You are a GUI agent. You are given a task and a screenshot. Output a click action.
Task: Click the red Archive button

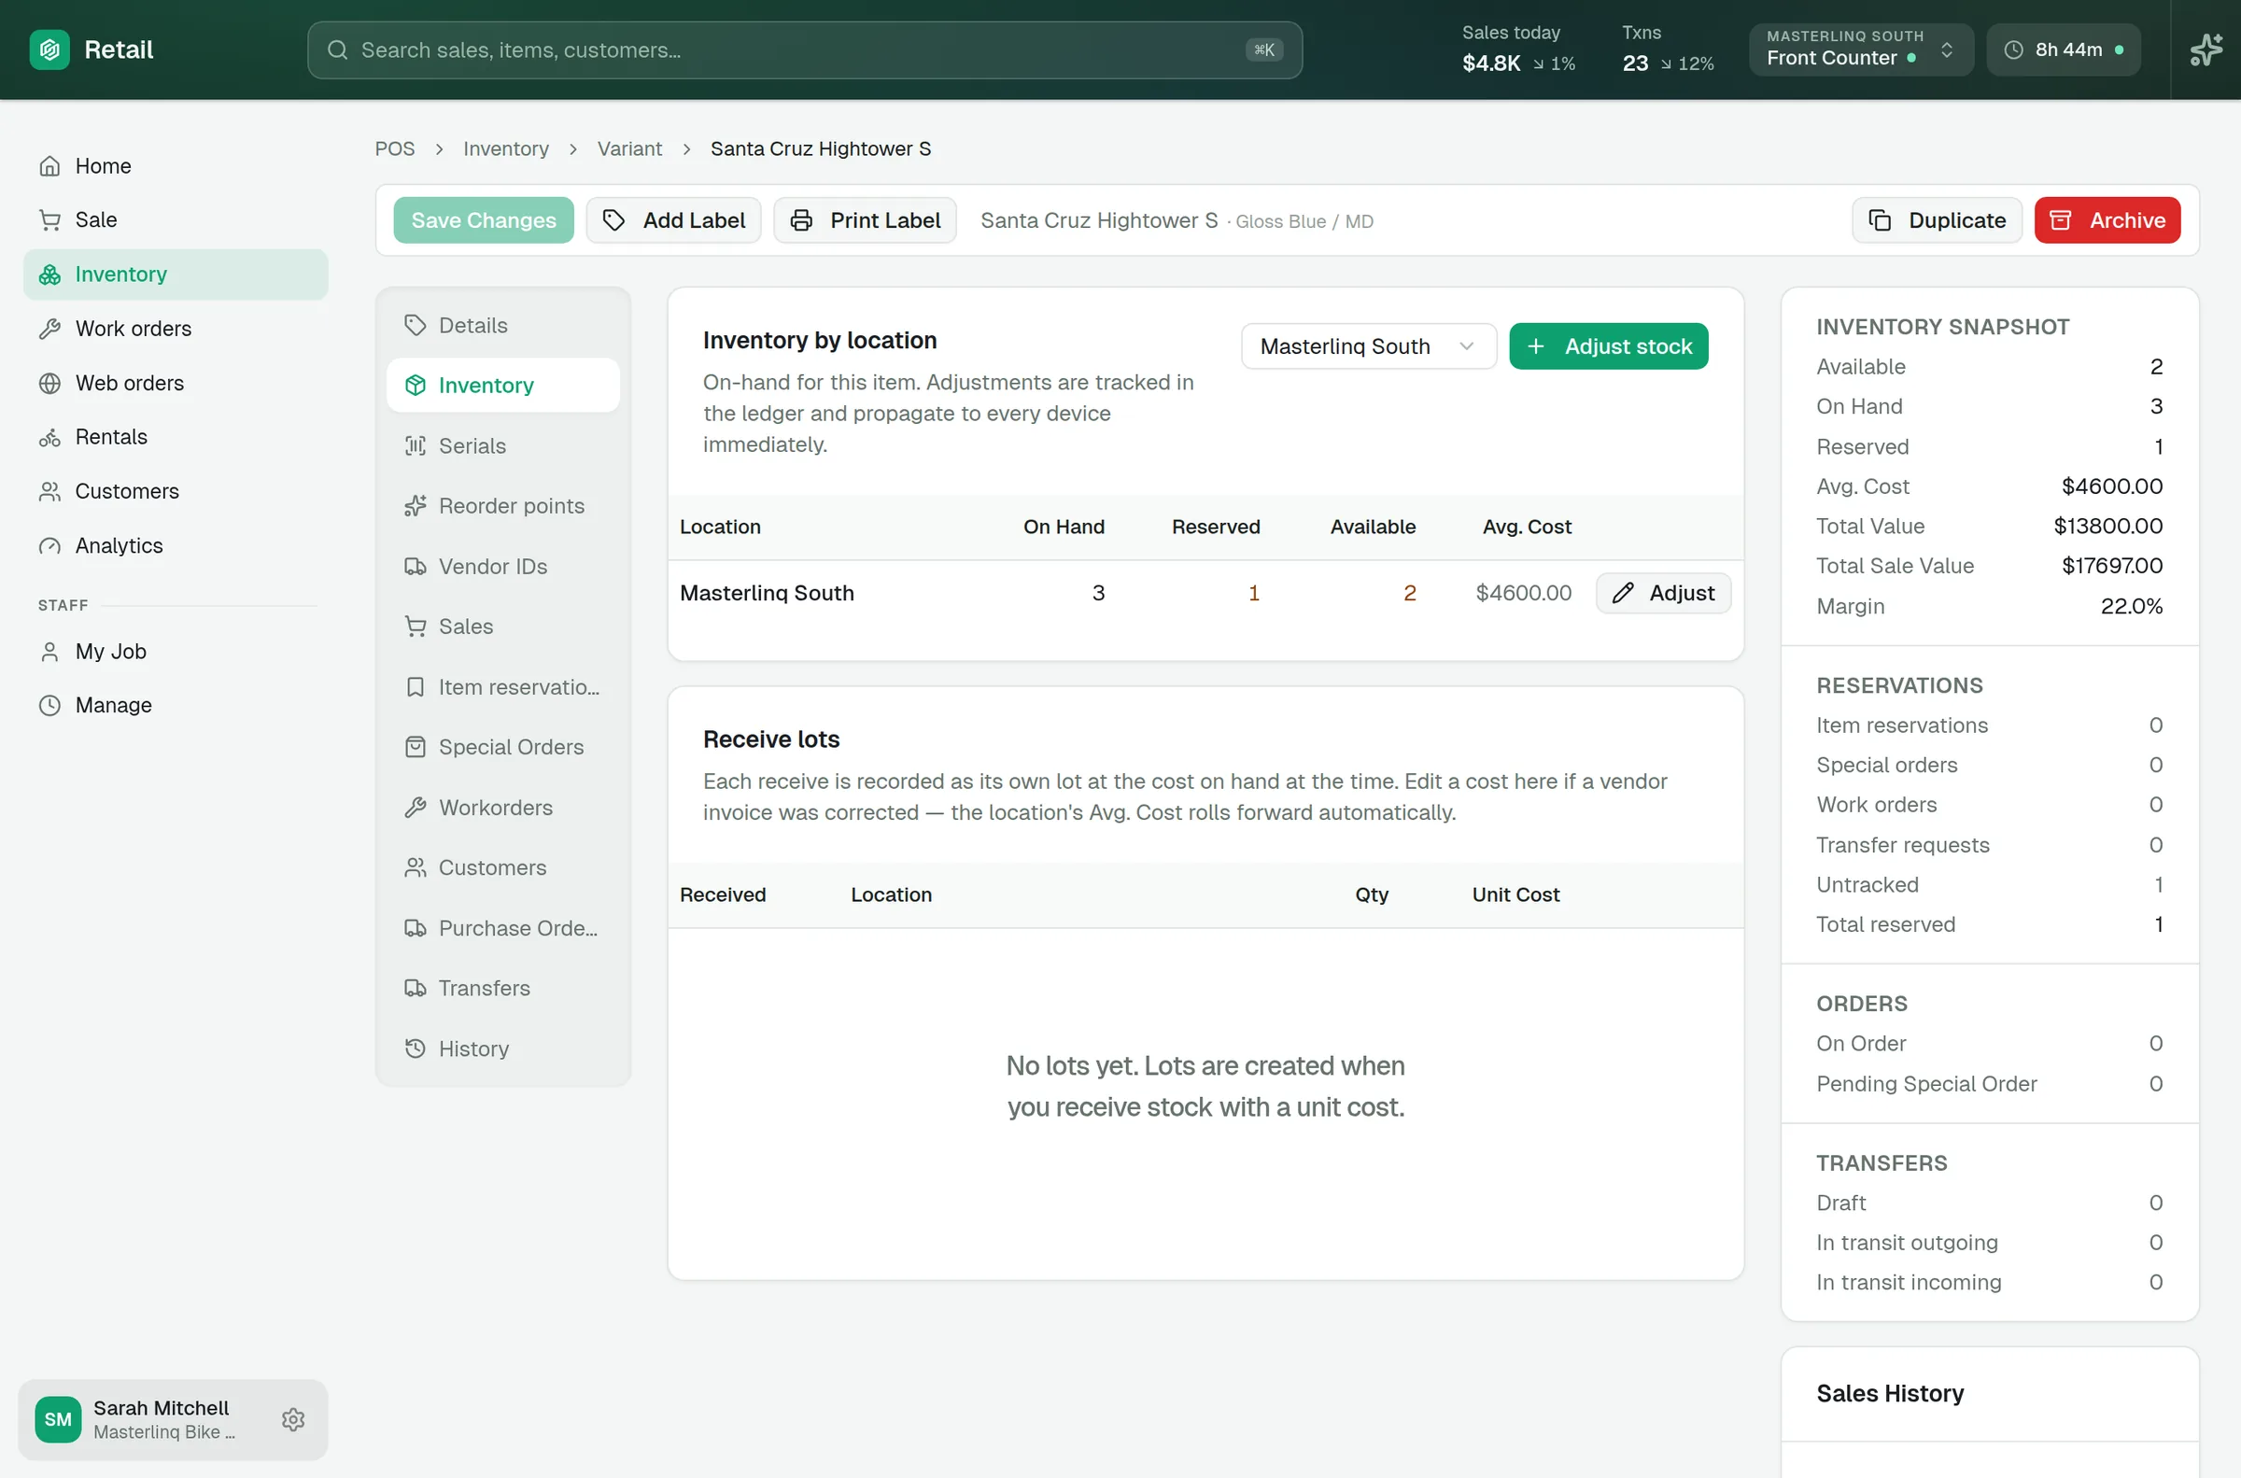pyautogui.click(x=2107, y=220)
